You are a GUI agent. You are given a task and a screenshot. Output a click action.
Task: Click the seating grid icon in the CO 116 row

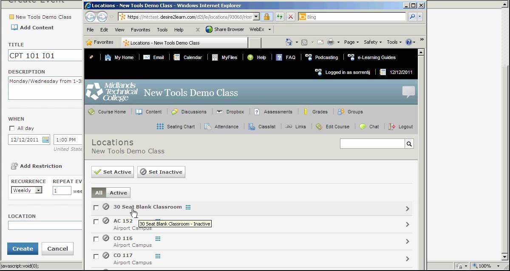158,239
